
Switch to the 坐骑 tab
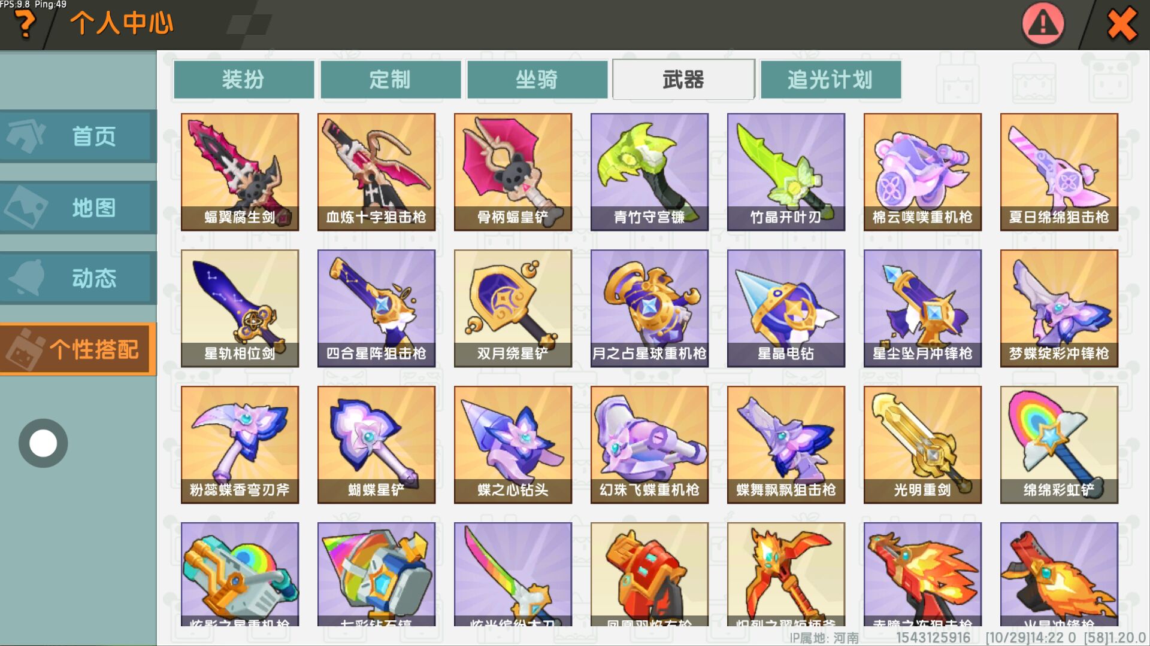(x=537, y=79)
